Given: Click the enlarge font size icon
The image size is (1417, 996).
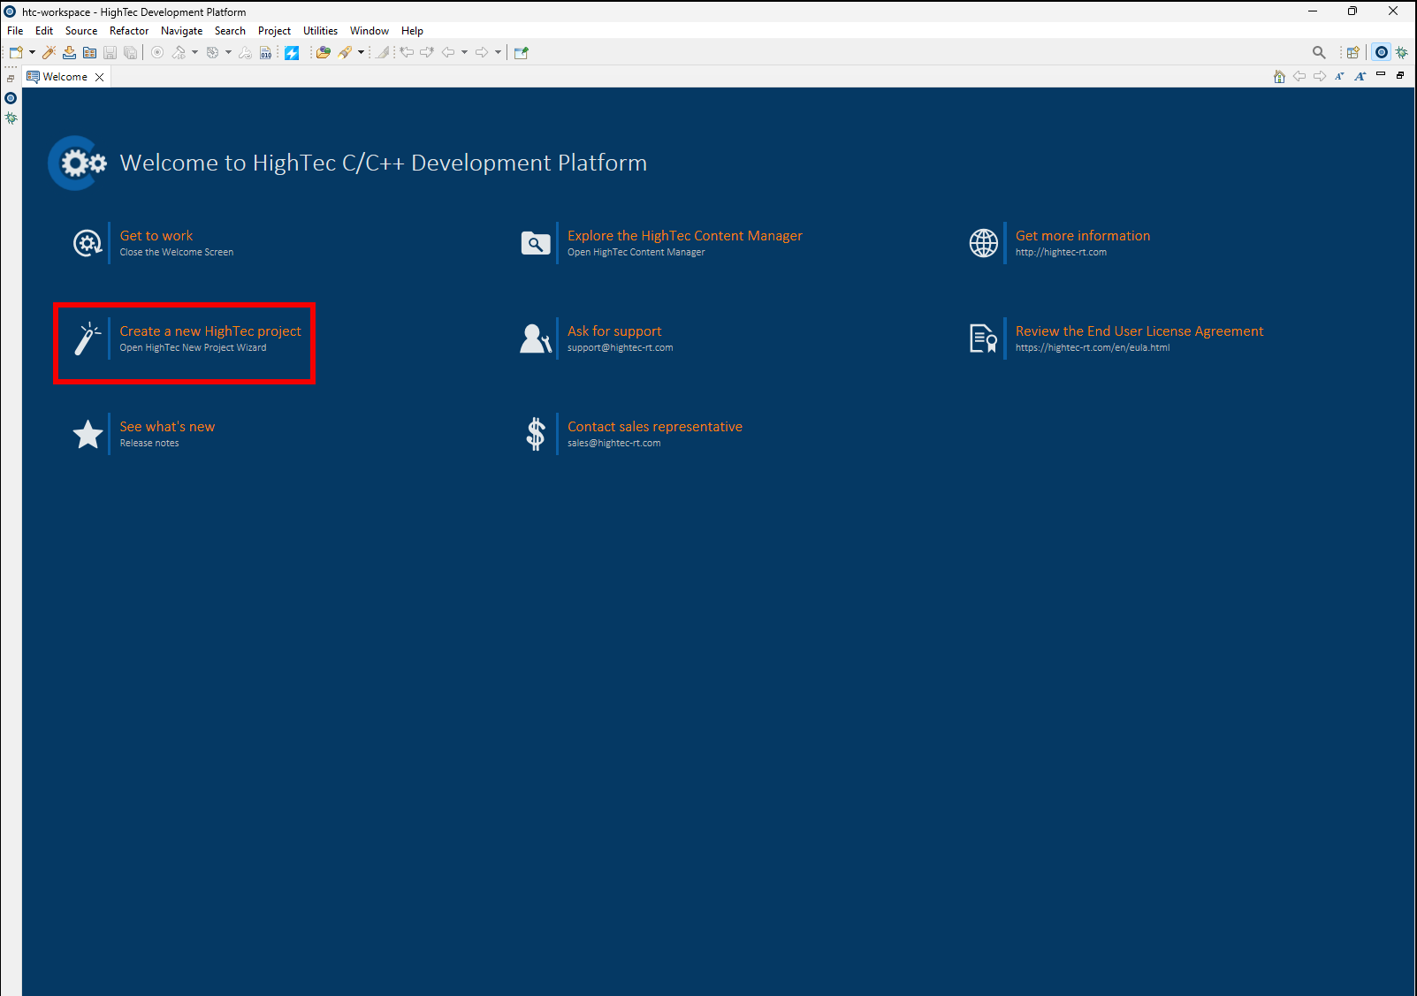Looking at the screenshot, I should point(1360,77).
